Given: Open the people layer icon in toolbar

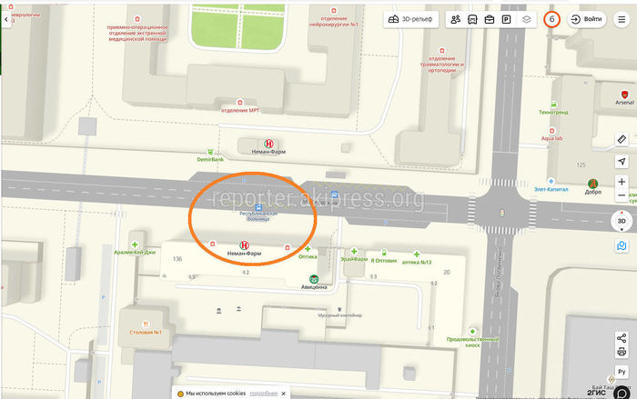Looking at the screenshot, I should click(455, 19).
